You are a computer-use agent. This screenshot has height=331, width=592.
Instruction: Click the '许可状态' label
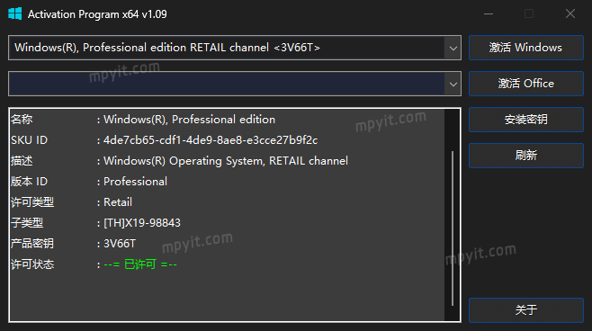pos(32,264)
